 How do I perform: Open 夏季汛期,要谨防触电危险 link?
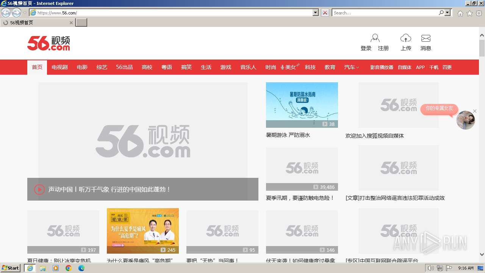coord(300,198)
